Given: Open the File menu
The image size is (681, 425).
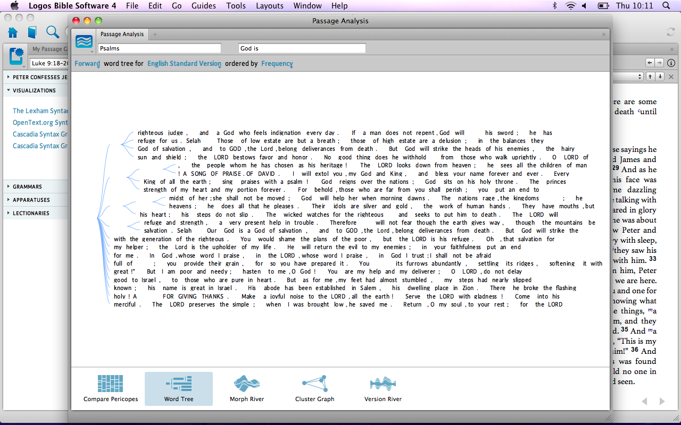Looking at the screenshot, I should click(132, 6).
